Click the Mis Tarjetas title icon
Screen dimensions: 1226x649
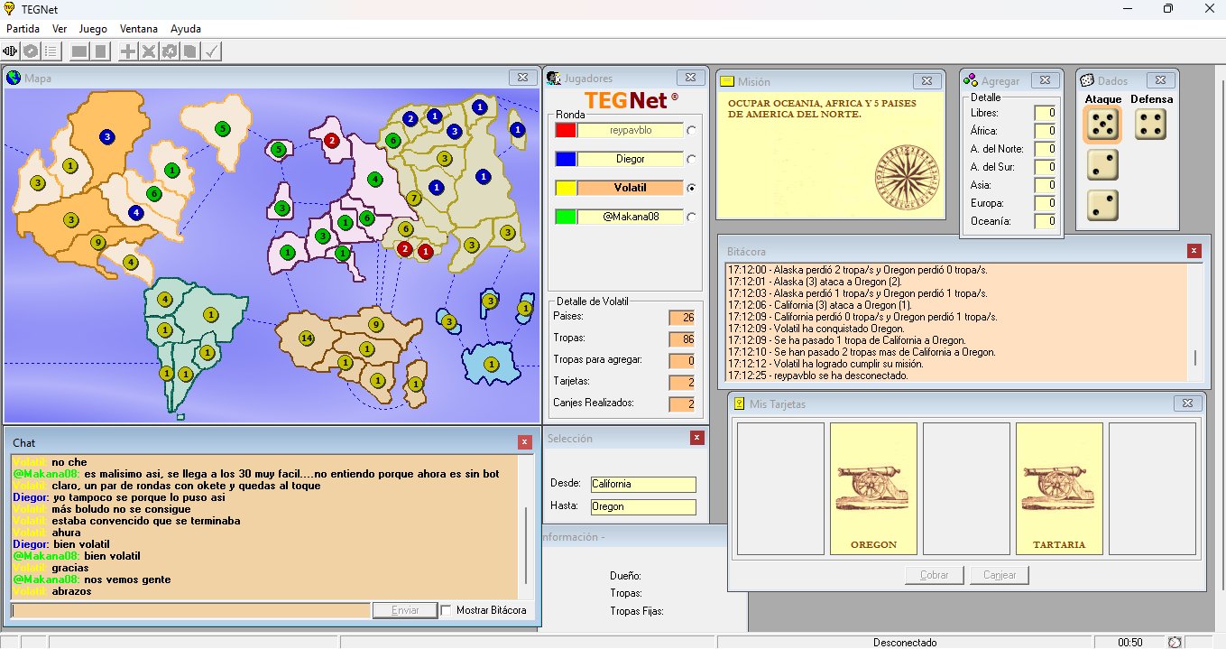[740, 403]
